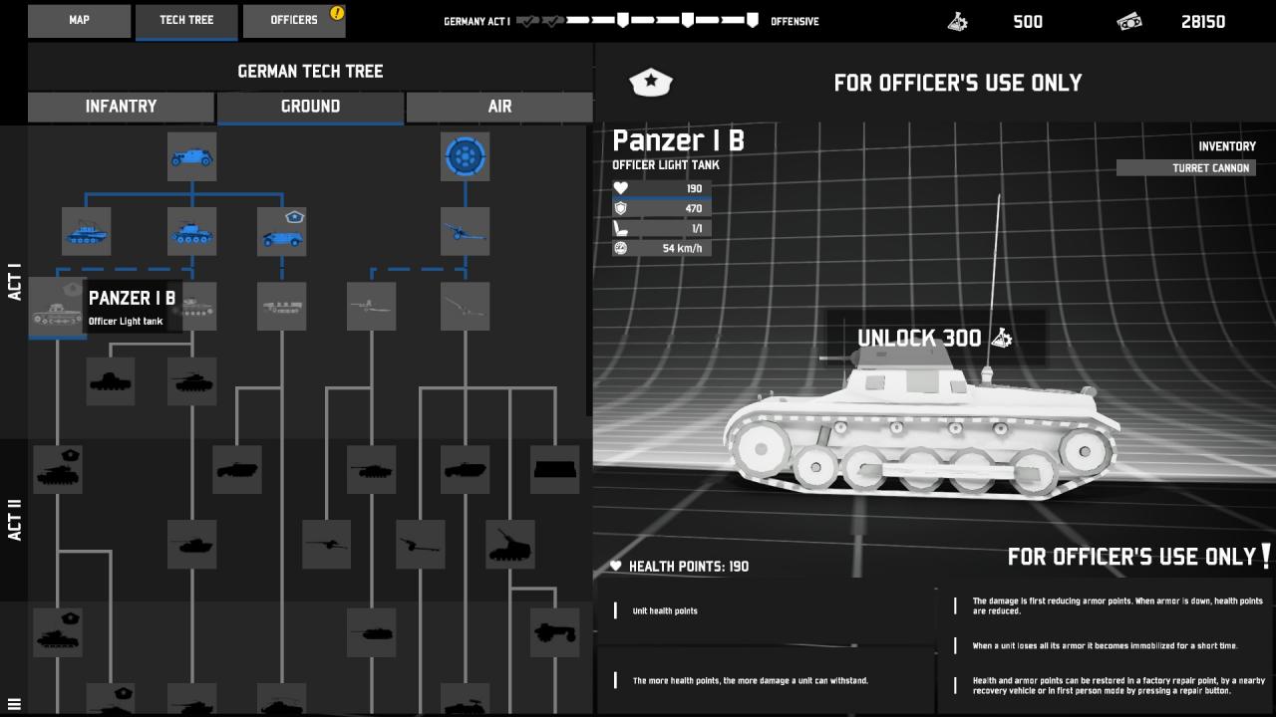Switch to the Air tab
Screen dimensions: 1276x717
tap(499, 107)
